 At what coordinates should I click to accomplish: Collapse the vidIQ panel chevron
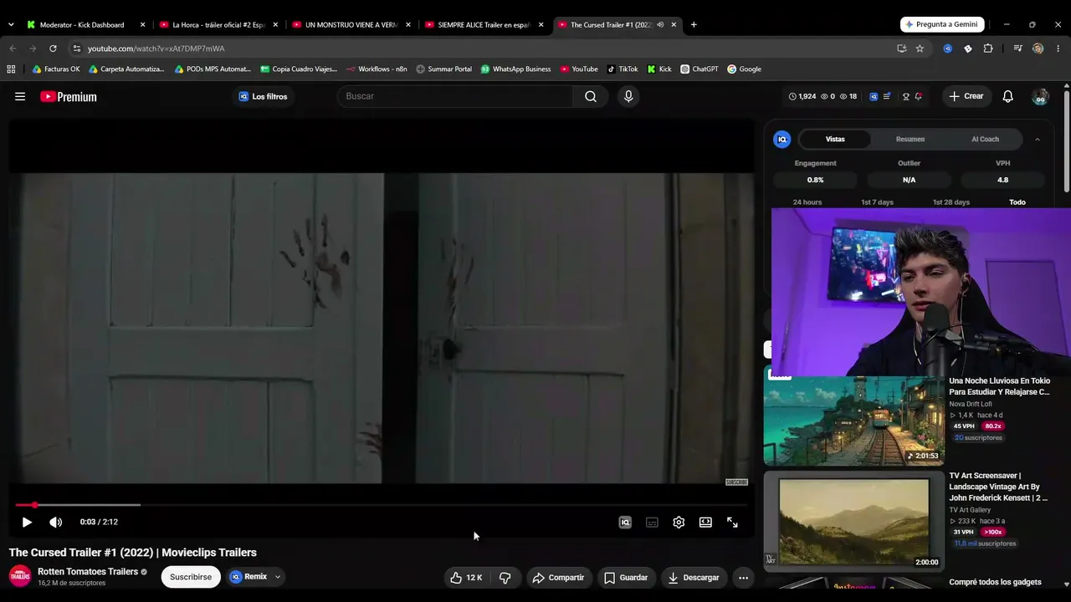[1038, 139]
